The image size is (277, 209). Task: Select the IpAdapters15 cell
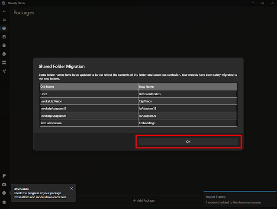point(187,109)
